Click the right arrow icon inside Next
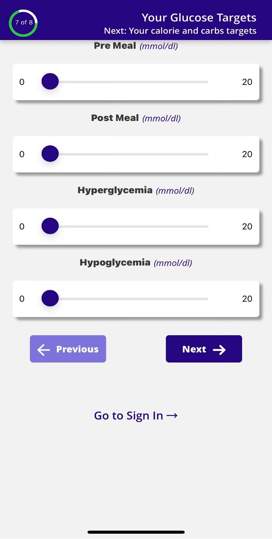 click(219, 350)
